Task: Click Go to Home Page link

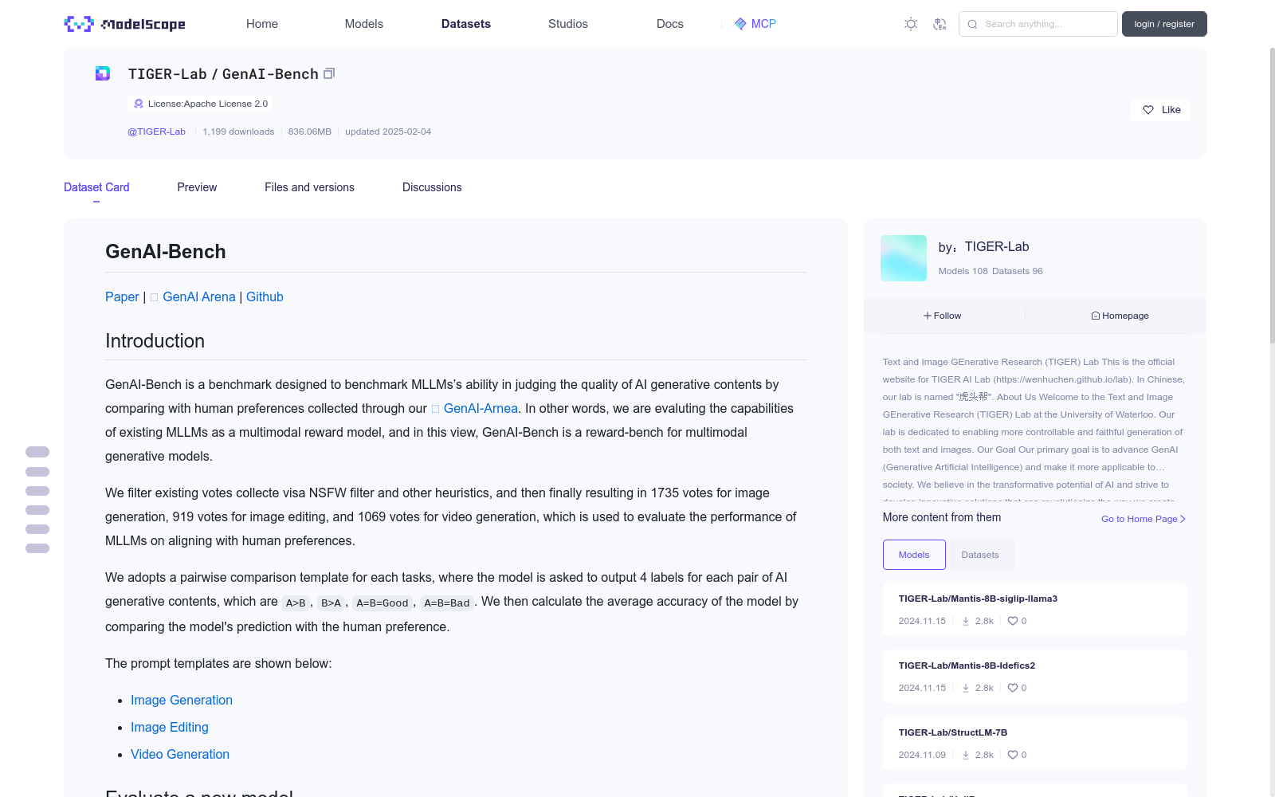Action: (x=1144, y=519)
